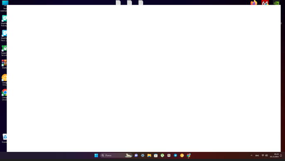Select the Google Chrome desktop shortcut
This screenshot has height=161, width=285.
(4, 95)
